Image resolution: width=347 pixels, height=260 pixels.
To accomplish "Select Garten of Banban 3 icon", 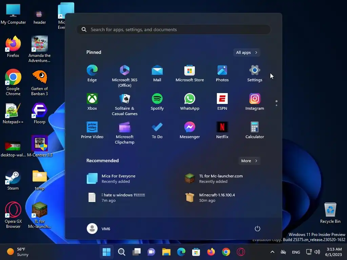I will pos(39,83).
